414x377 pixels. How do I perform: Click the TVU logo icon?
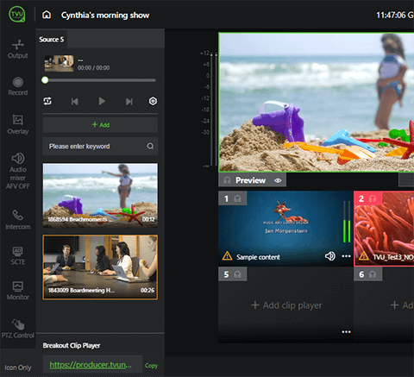click(17, 14)
